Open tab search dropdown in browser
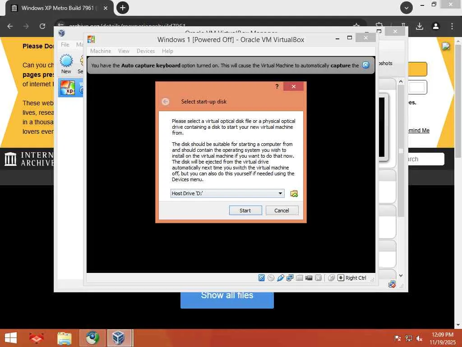 [x=407, y=8]
